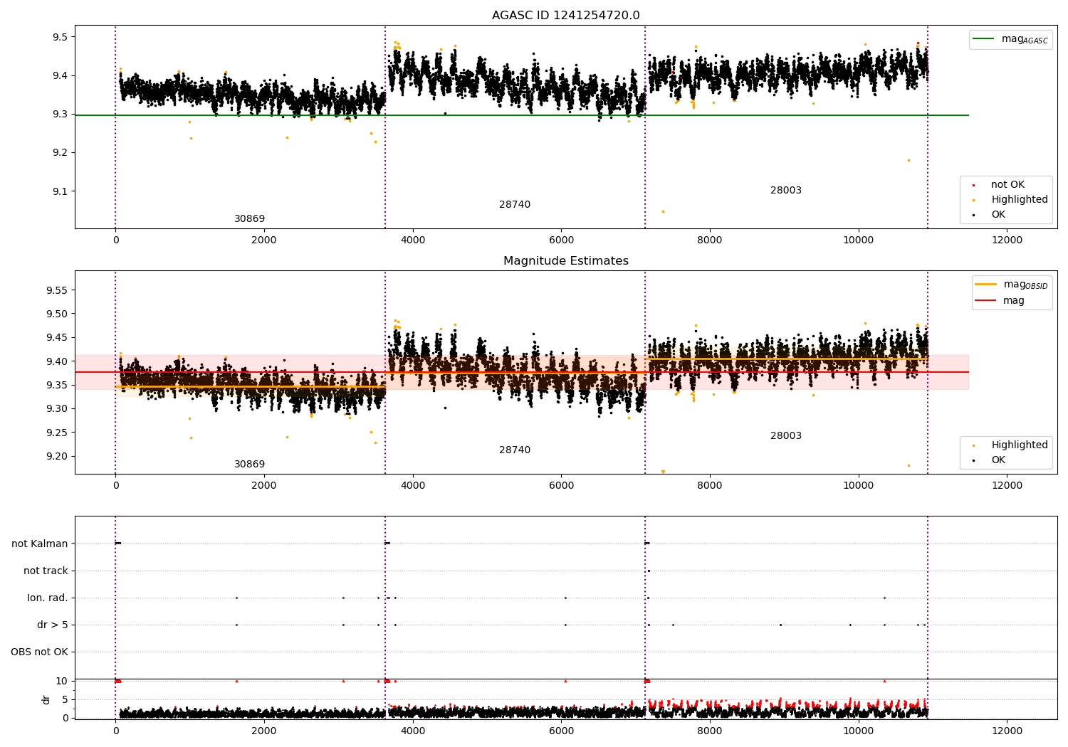Click 'OK' legend entry in middle plot
Viewport: 1068px width, 747px height.
coord(990,460)
